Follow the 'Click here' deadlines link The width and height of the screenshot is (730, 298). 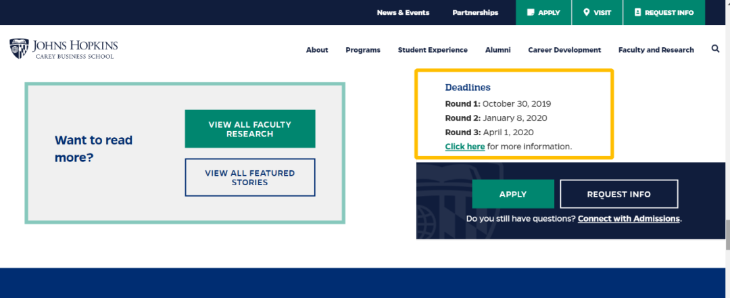coord(464,146)
